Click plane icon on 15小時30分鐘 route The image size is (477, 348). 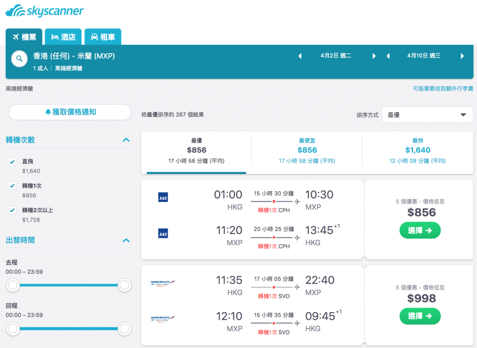pyautogui.click(x=297, y=201)
